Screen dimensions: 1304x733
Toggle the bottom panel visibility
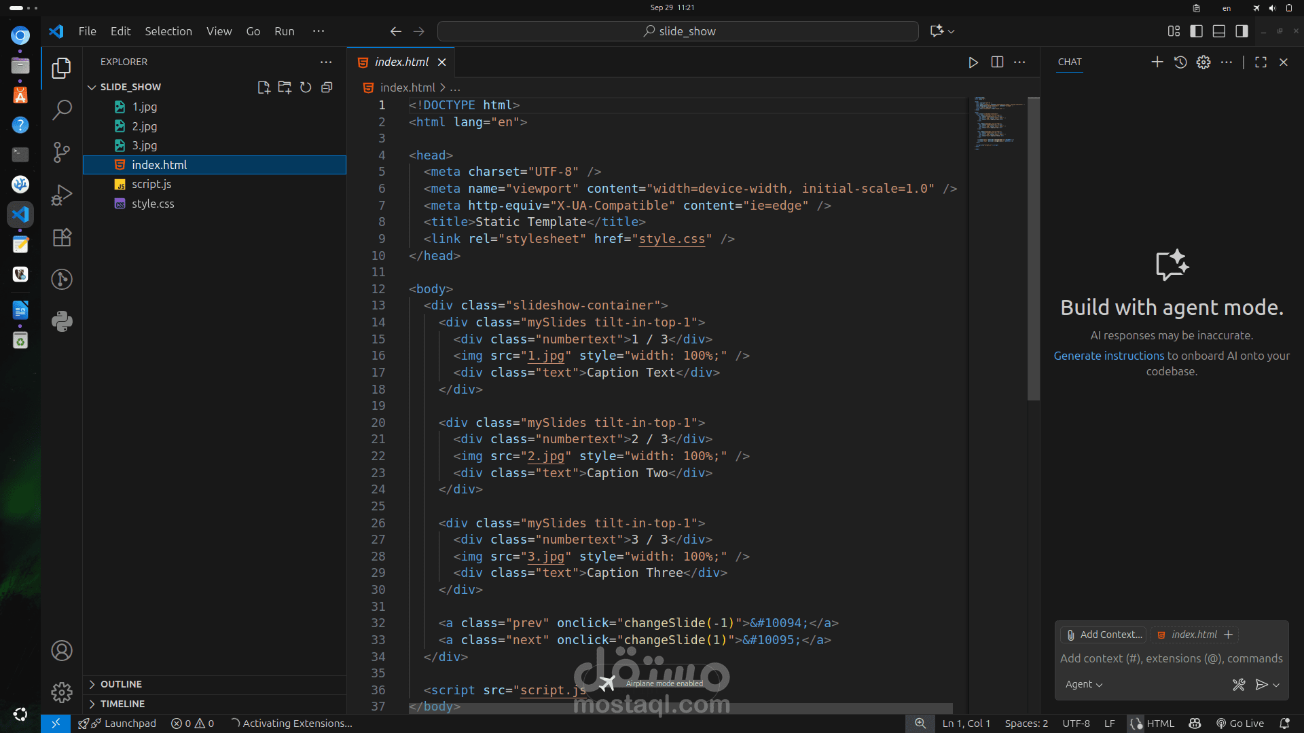[x=1219, y=31]
